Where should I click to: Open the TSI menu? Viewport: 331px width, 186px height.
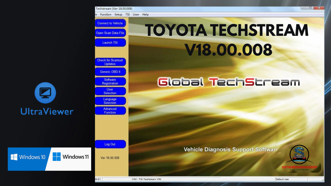point(128,15)
